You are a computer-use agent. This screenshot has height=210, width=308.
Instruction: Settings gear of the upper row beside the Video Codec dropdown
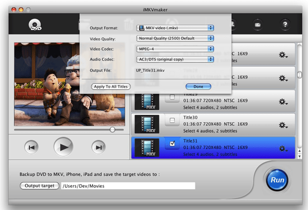pos(283,55)
